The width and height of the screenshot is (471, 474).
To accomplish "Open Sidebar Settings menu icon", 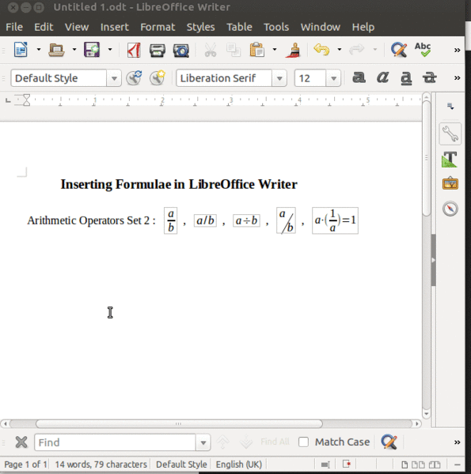I will (450, 106).
